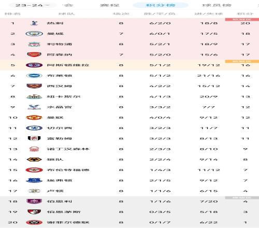Viewport: 259px width, 228px height.
Task: Click the Wolves club crest icon
Action: point(34,160)
